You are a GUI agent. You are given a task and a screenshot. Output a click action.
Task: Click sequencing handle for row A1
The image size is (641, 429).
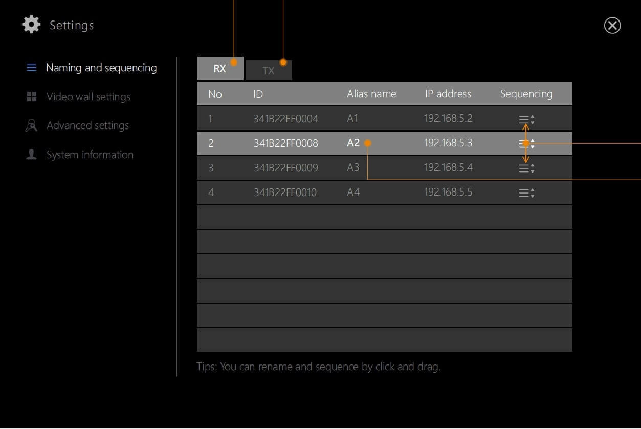pyautogui.click(x=526, y=120)
